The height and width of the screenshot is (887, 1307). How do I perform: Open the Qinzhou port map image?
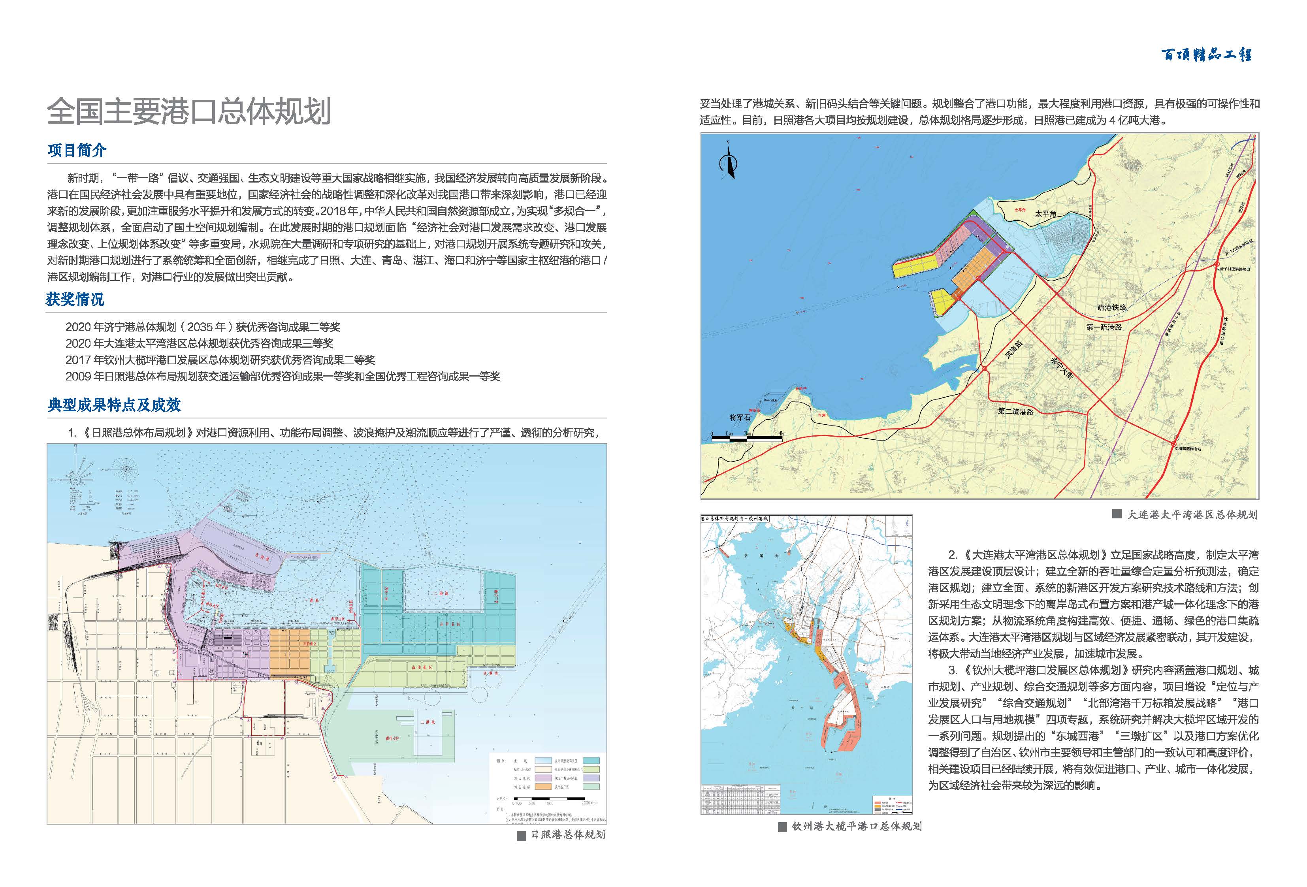pos(806,664)
